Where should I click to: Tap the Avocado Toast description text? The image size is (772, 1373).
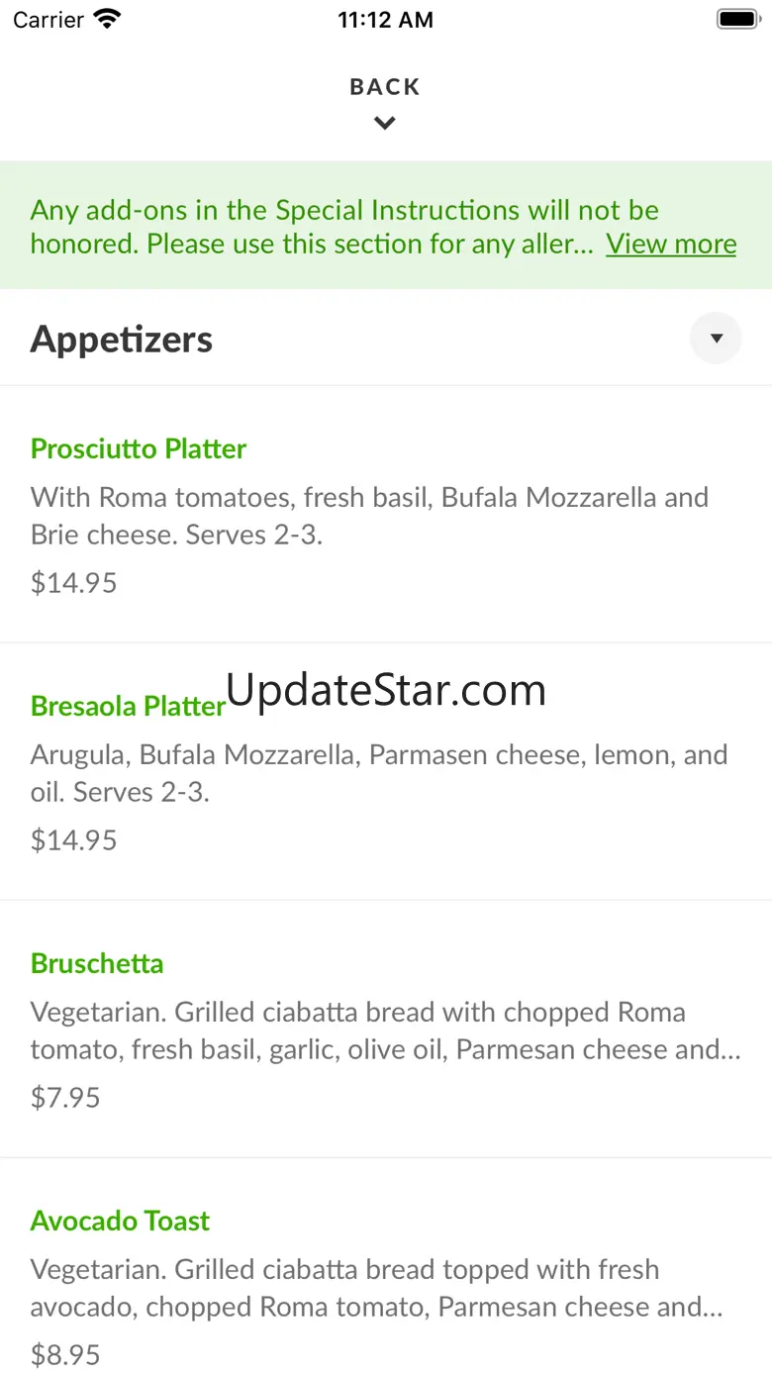pyautogui.click(x=377, y=1288)
